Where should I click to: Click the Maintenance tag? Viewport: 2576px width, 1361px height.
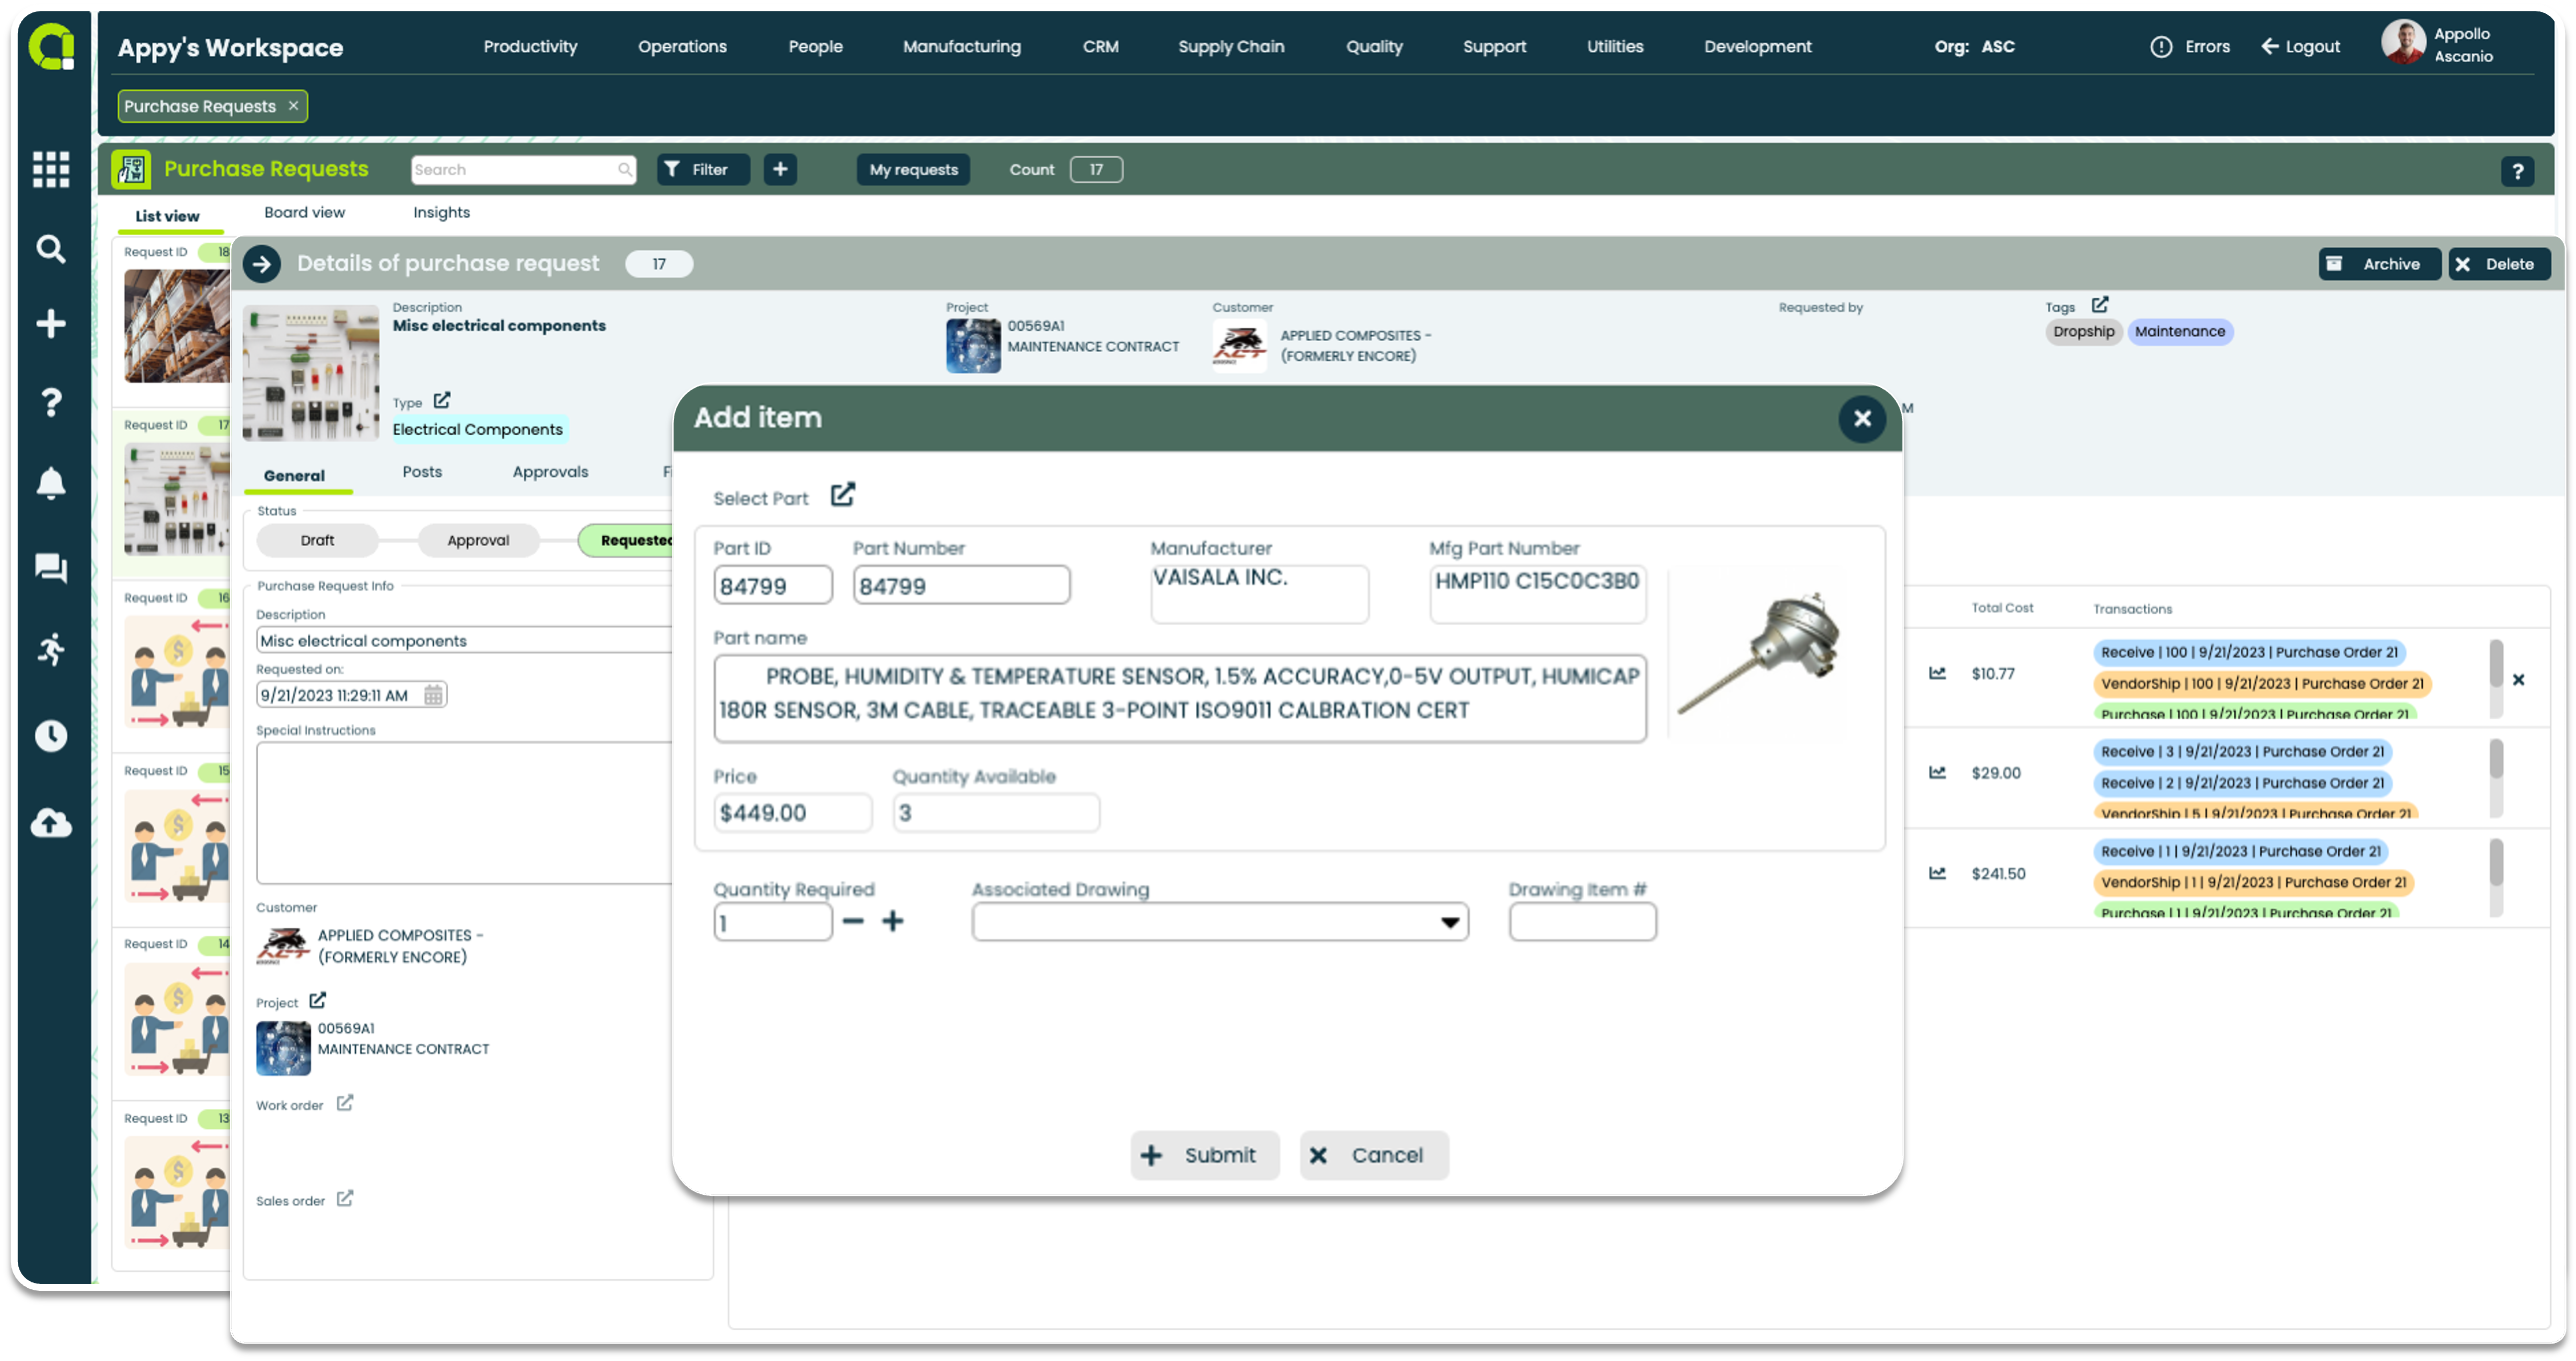click(x=2180, y=332)
